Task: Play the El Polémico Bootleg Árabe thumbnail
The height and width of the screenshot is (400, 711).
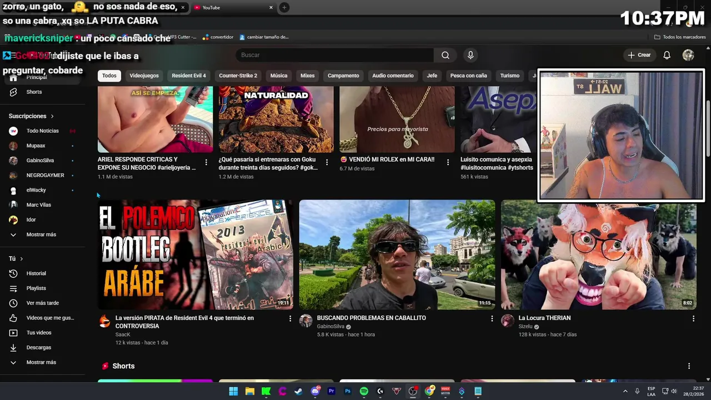Action: point(196,254)
